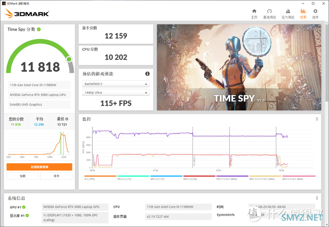
Task: Click the CPU score value 10 202
Action: point(116,57)
